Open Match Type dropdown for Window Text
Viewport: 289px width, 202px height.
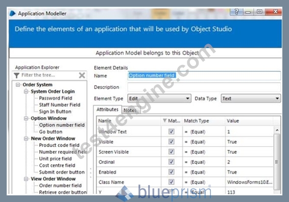[x=204, y=131]
